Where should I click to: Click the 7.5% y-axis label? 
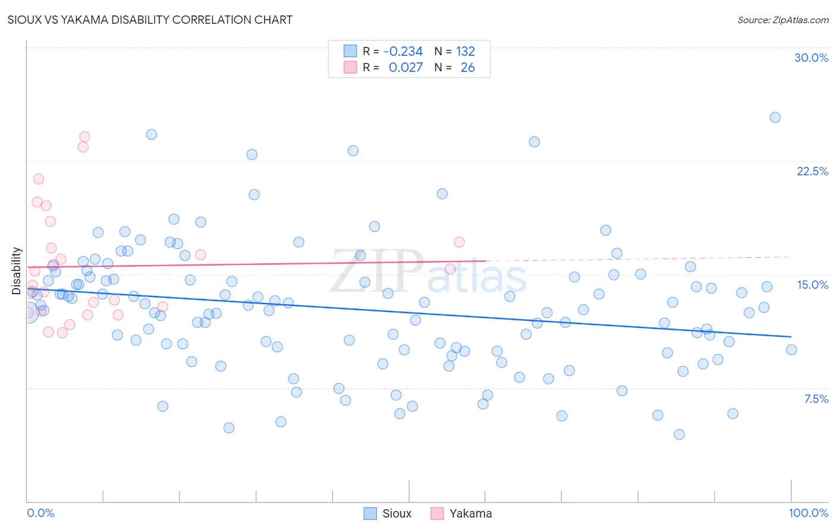(816, 399)
